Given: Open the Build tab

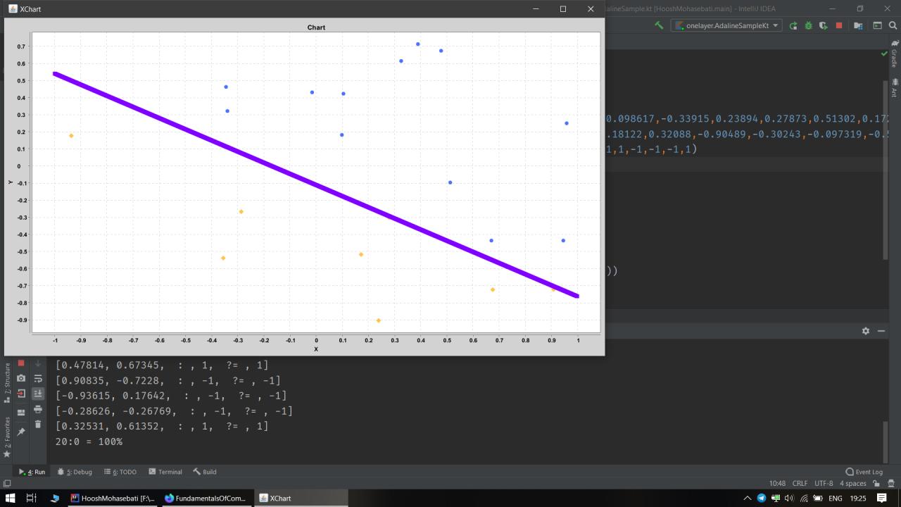Looking at the screenshot, I should (205, 472).
